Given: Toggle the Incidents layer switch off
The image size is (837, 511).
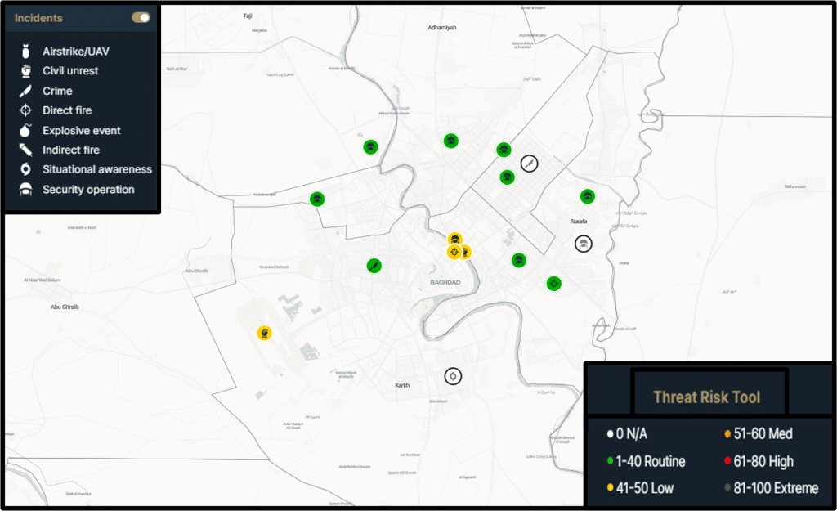Looking at the screenshot, I should click(x=141, y=17).
